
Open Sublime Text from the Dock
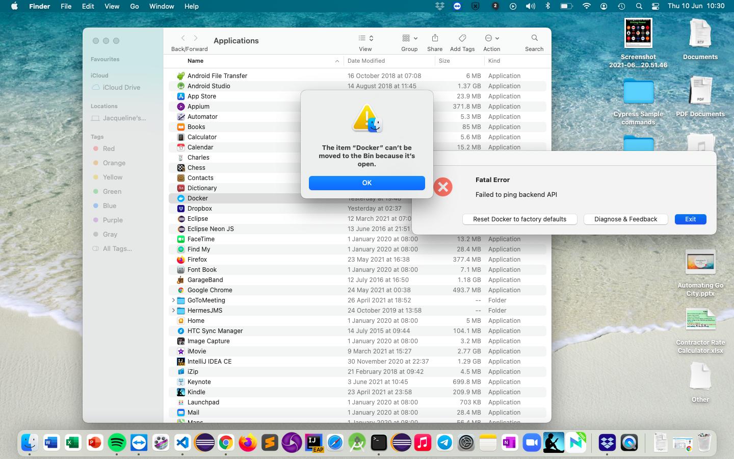point(270,443)
